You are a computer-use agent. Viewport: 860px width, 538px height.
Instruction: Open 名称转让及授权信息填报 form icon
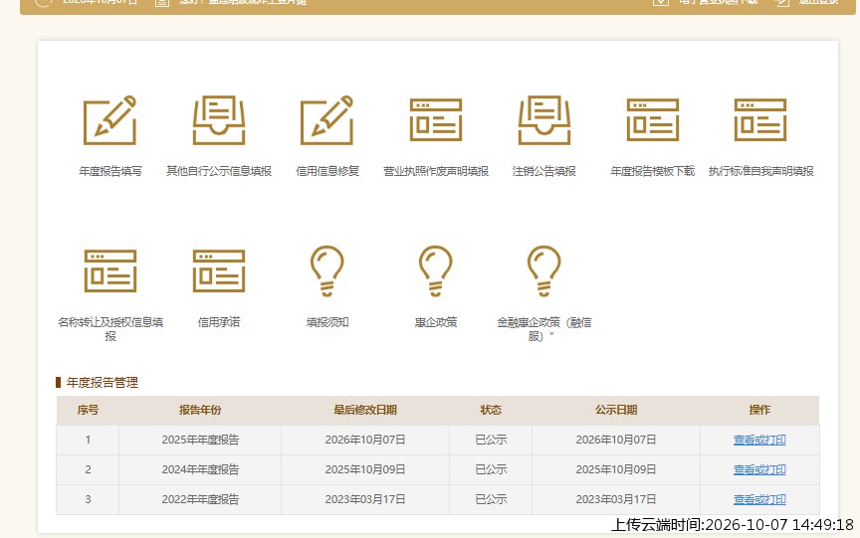point(109,271)
